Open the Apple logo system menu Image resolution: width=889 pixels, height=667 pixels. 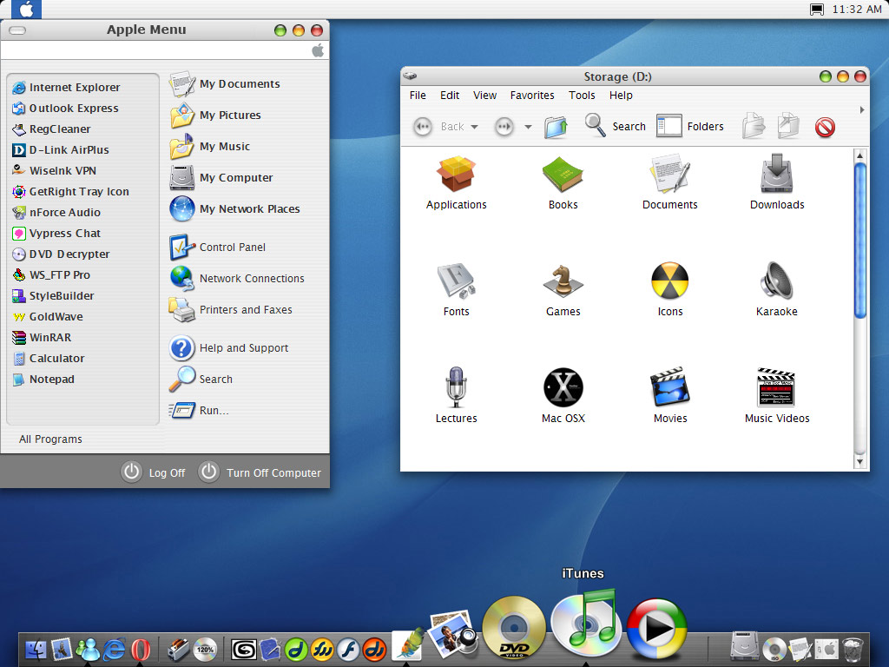point(26,9)
